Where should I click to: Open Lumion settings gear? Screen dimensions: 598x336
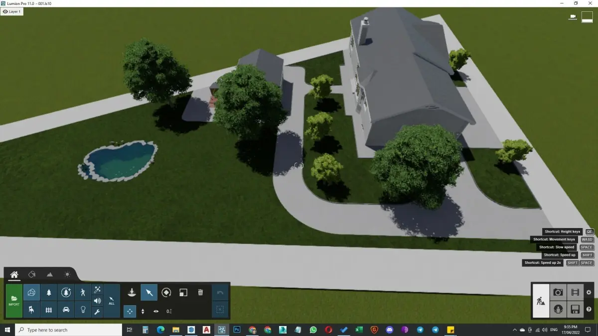coord(589,292)
